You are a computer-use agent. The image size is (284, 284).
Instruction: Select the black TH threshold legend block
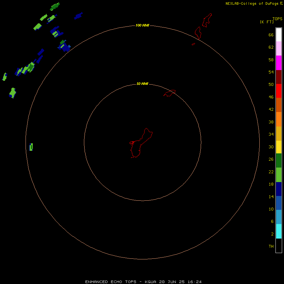coord(279,246)
